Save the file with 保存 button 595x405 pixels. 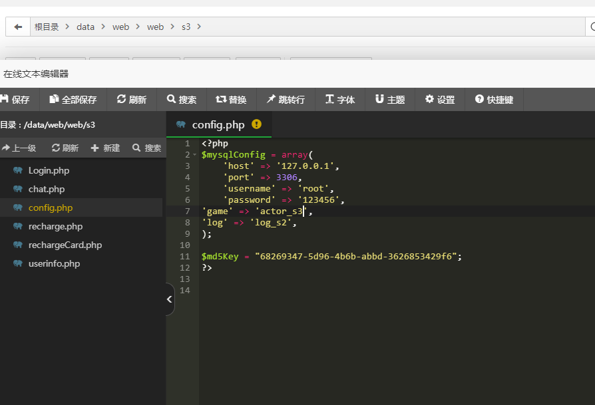pyautogui.click(x=15, y=99)
